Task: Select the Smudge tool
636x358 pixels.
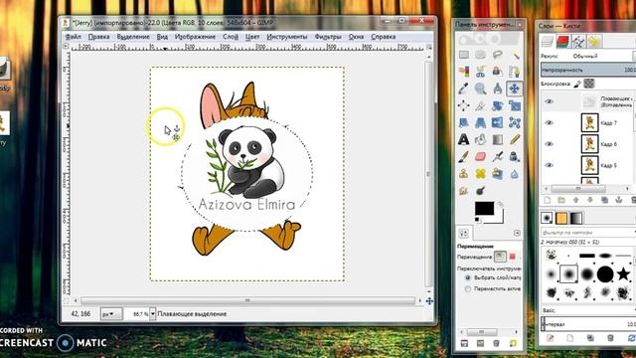Action: (x=464, y=190)
